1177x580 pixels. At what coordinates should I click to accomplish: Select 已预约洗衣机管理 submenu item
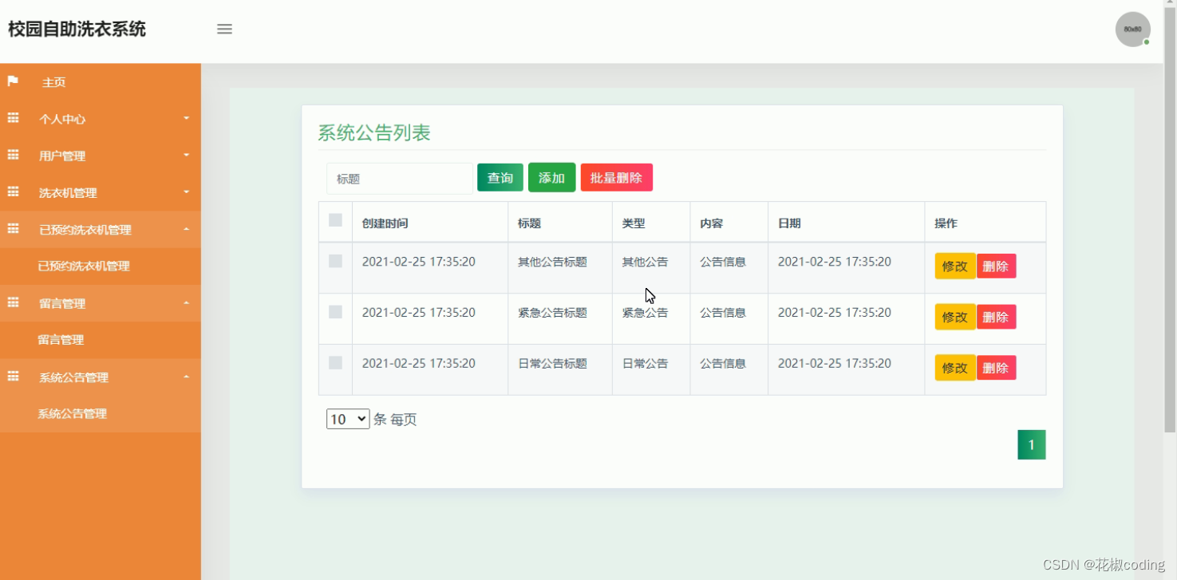[x=101, y=266]
